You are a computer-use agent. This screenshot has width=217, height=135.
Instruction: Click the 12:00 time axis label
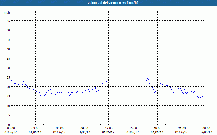click(x=109, y=129)
